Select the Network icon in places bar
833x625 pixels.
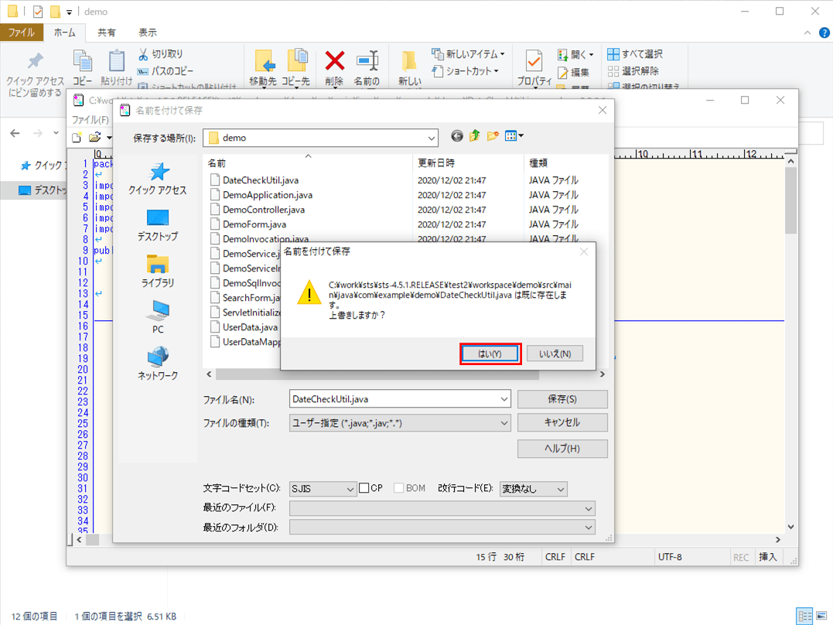(x=158, y=357)
